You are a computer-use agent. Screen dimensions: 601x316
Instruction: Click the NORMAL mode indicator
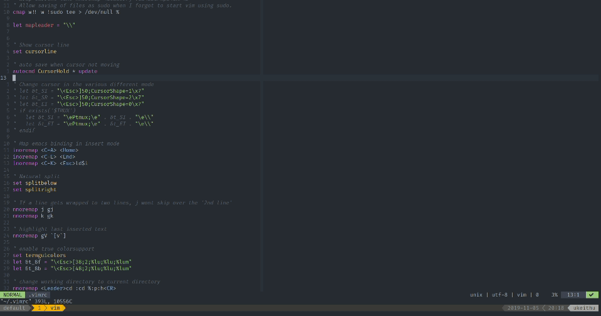click(13, 295)
